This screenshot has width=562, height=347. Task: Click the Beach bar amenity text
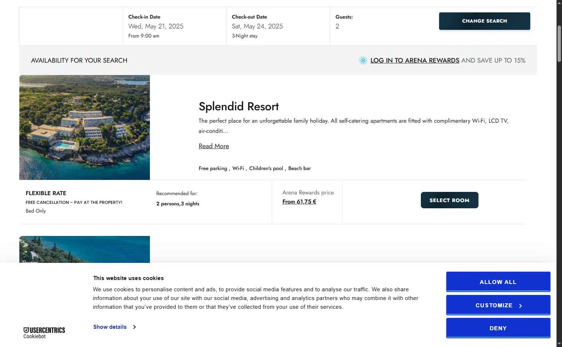tap(299, 168)
